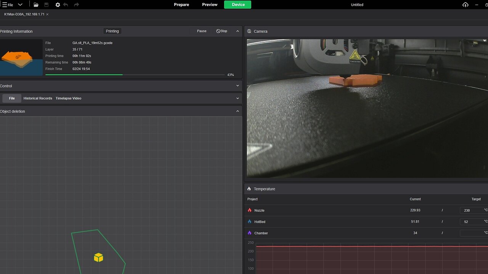
Task: Edit the Nozzle target temperature field
Action: 474,210
